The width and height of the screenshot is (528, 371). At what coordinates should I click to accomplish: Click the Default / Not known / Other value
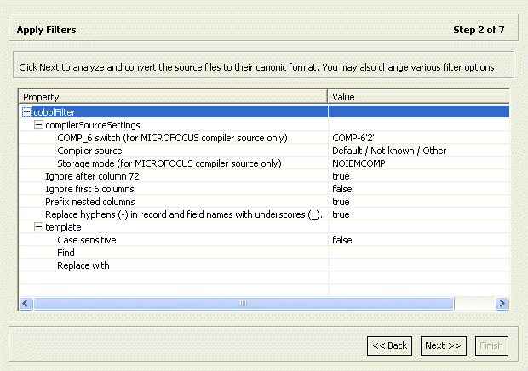[x=389, y=151]
